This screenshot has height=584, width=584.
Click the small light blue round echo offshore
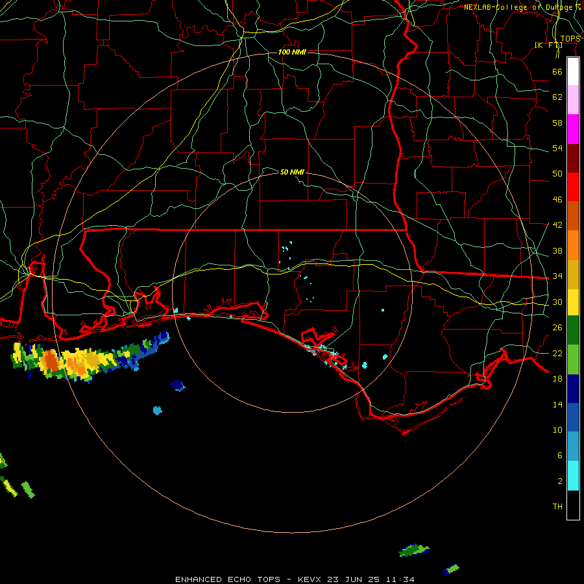(x=158, y=411)
